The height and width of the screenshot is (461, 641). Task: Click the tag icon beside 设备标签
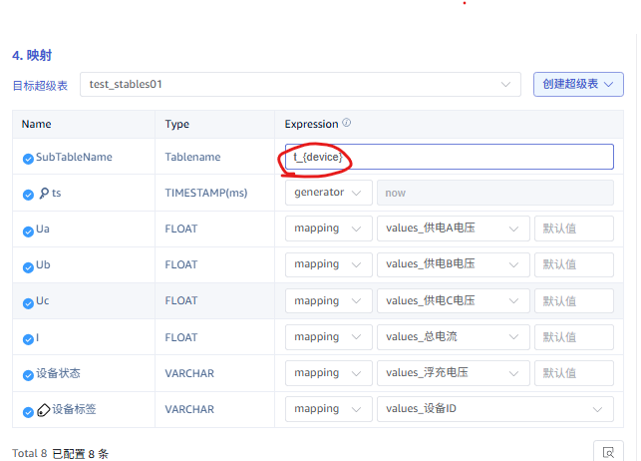[x=43, y=409]
